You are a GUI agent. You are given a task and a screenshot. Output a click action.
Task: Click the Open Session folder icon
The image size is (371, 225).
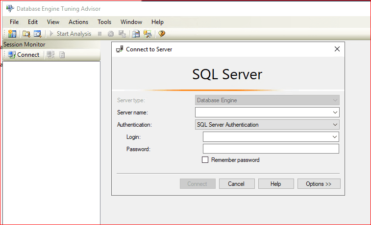(26, 34)
